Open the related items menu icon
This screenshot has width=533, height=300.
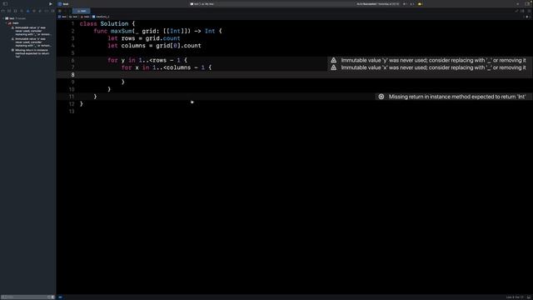click(x=59, y=11)
